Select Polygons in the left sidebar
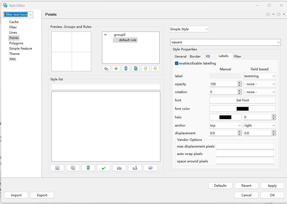The image size is (287, 204). point(16,43)
